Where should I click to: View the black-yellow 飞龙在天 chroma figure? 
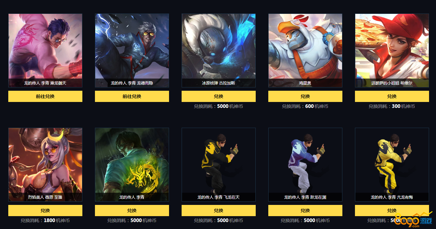pos(219,165)
